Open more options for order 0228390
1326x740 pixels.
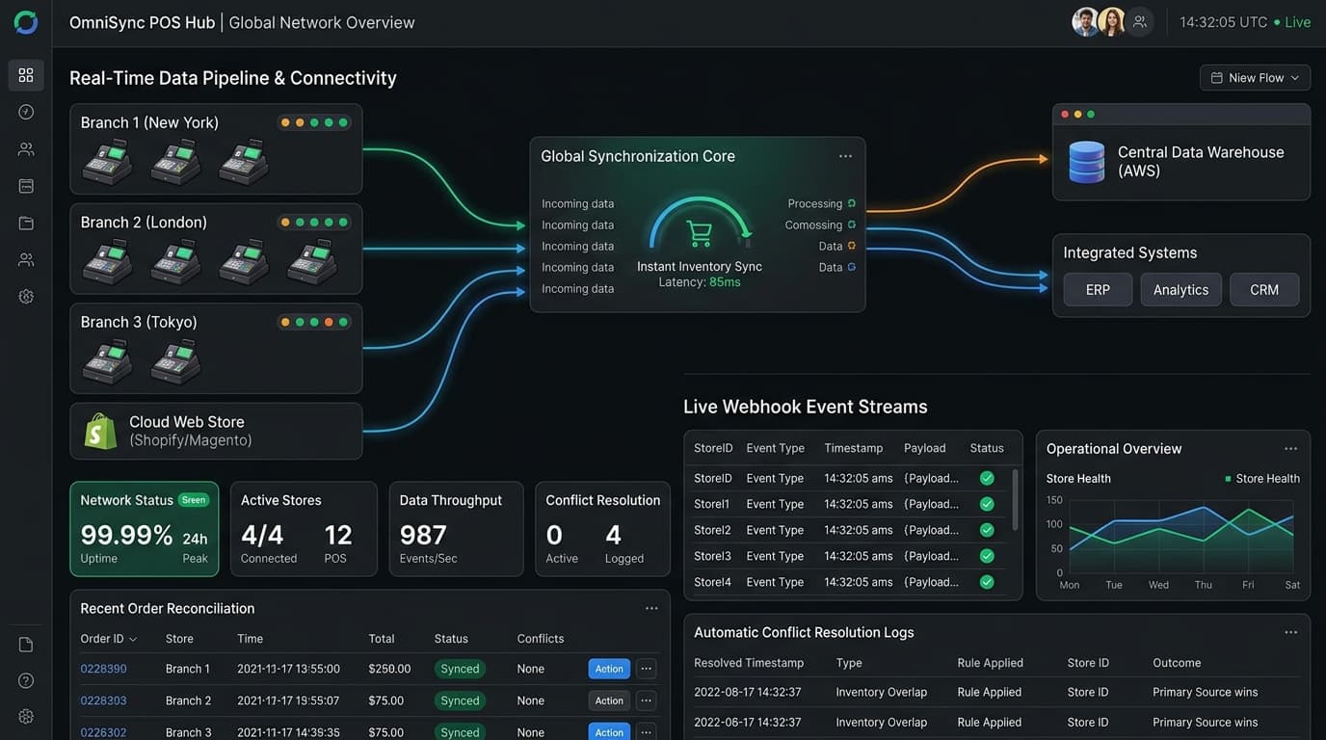tap(647, 669)
